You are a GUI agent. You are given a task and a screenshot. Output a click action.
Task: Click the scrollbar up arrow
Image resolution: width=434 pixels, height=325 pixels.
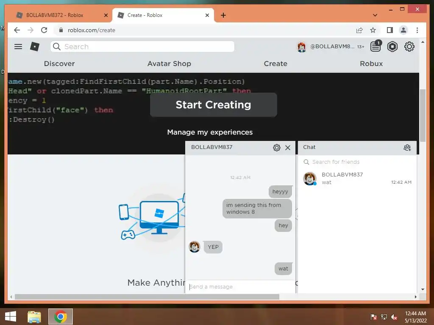pos(423,42)
